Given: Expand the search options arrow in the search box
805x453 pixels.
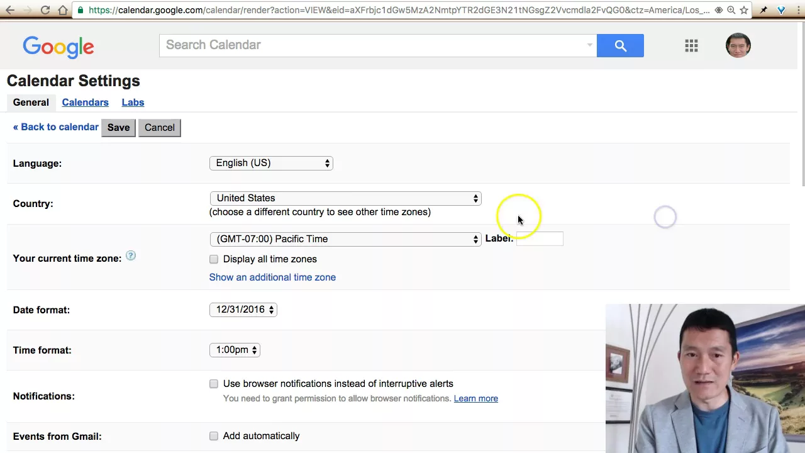Looking at the screenshot, I should coord(589,45).
